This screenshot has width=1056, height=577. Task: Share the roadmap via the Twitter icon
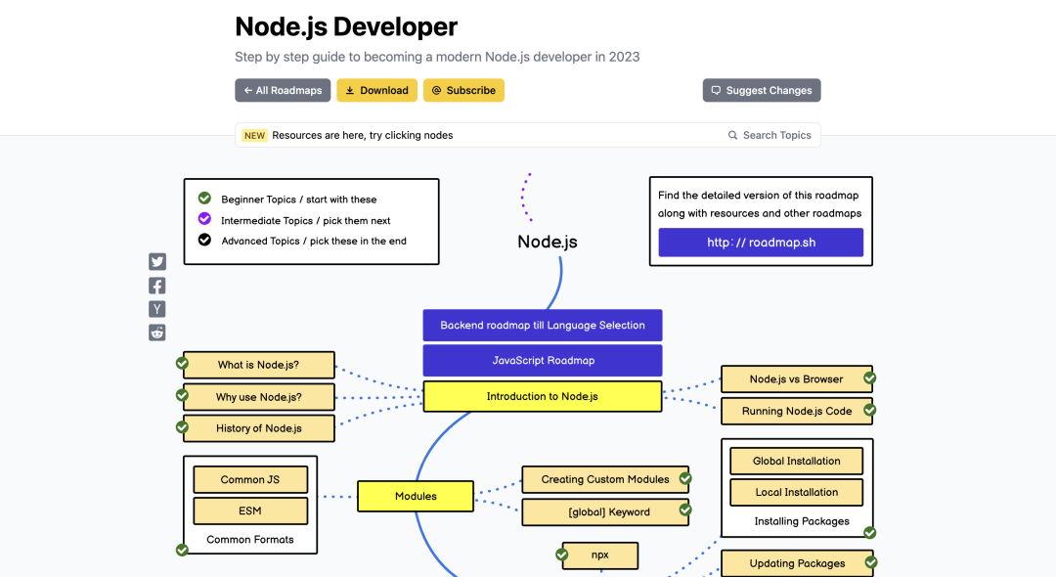(x=156, y=261)
